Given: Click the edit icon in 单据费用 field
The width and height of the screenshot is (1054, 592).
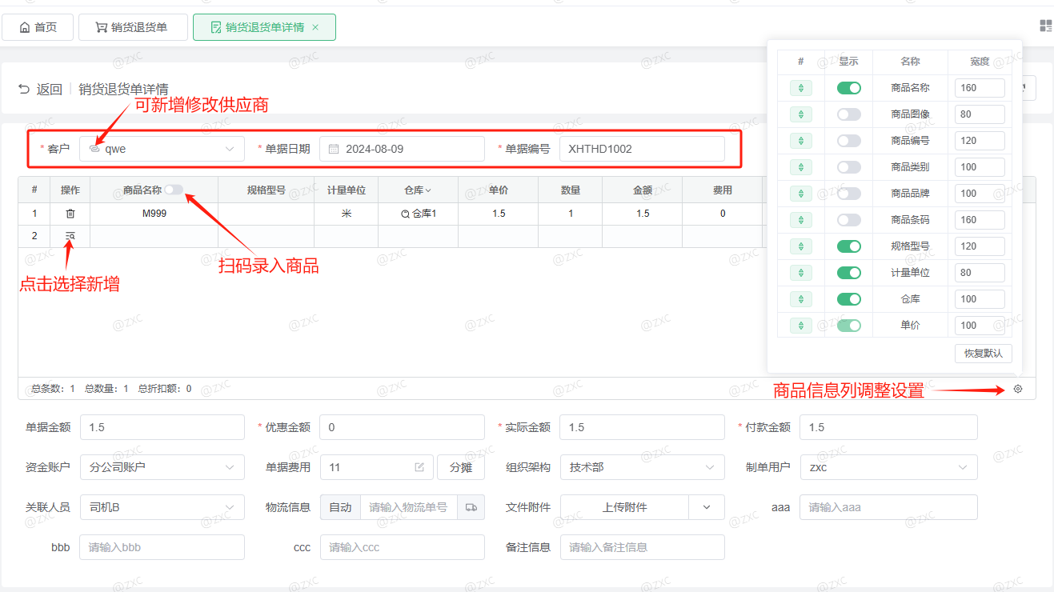Looking at the screenshot, I should (419, 467).
